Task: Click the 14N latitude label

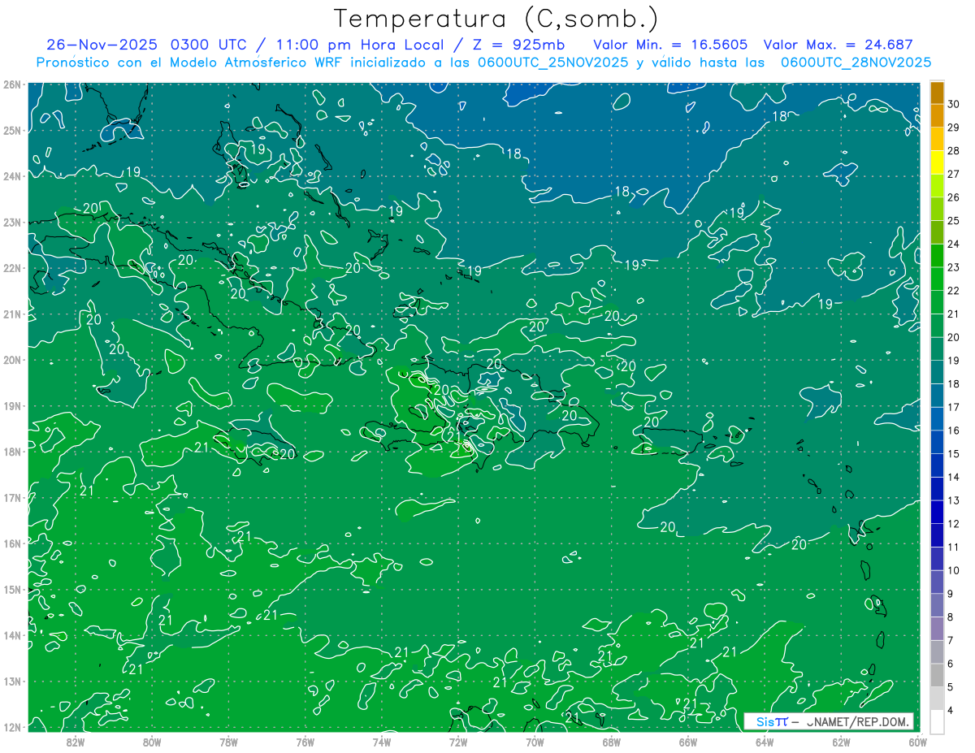Action: pyautogui.click(x=12, y=635)
